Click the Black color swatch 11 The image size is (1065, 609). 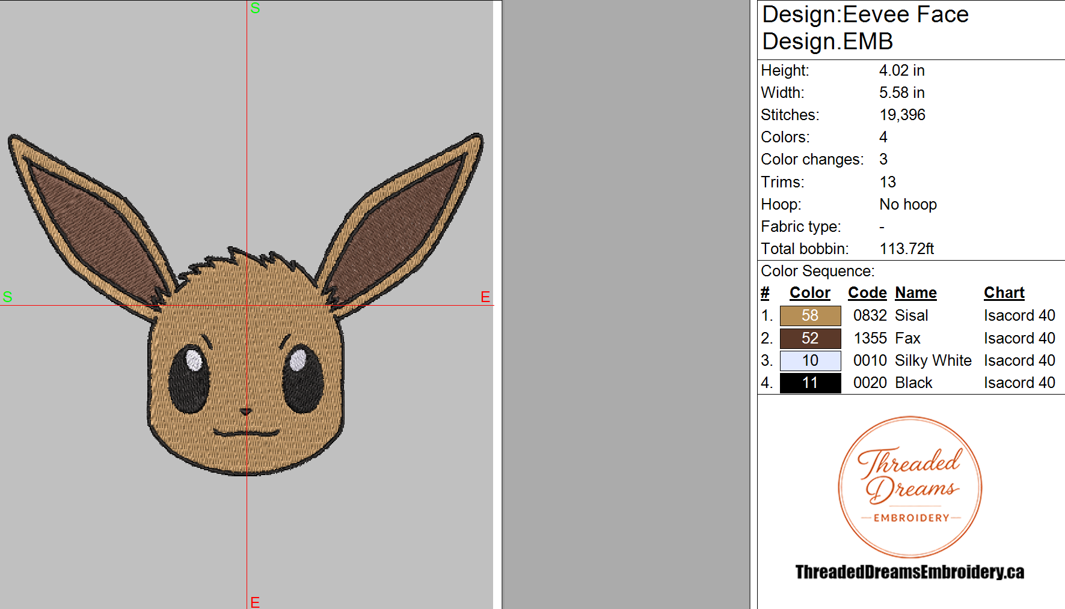click(x=810, y=383)
